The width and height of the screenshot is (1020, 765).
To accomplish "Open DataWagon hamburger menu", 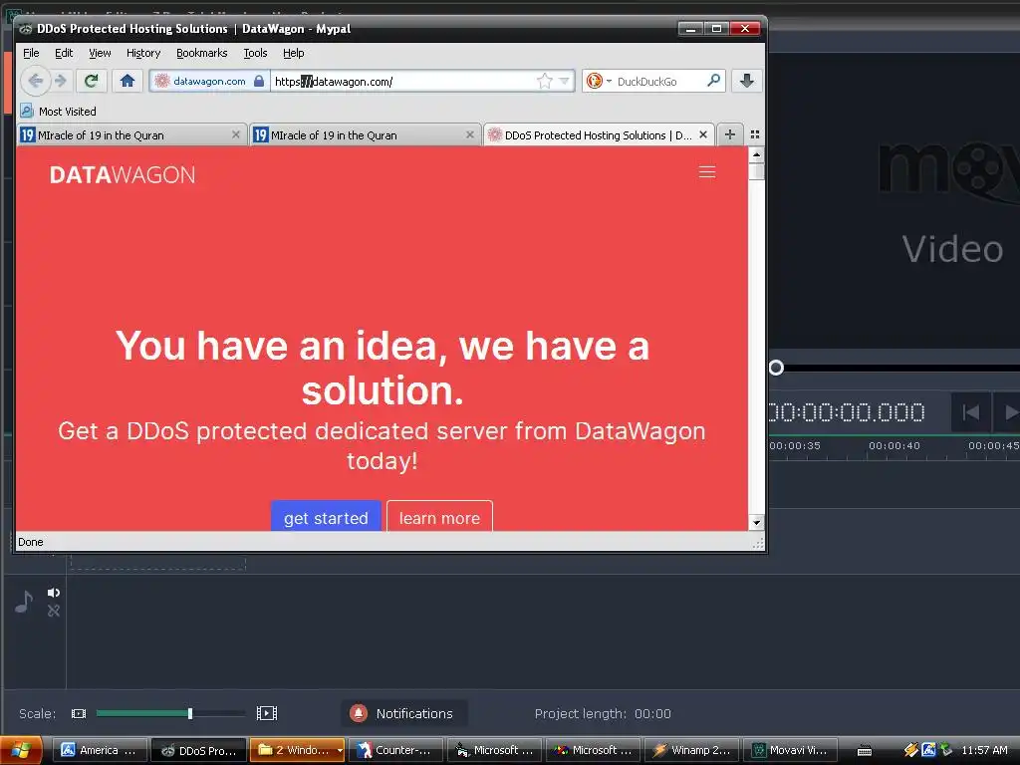I will point(707,171).
